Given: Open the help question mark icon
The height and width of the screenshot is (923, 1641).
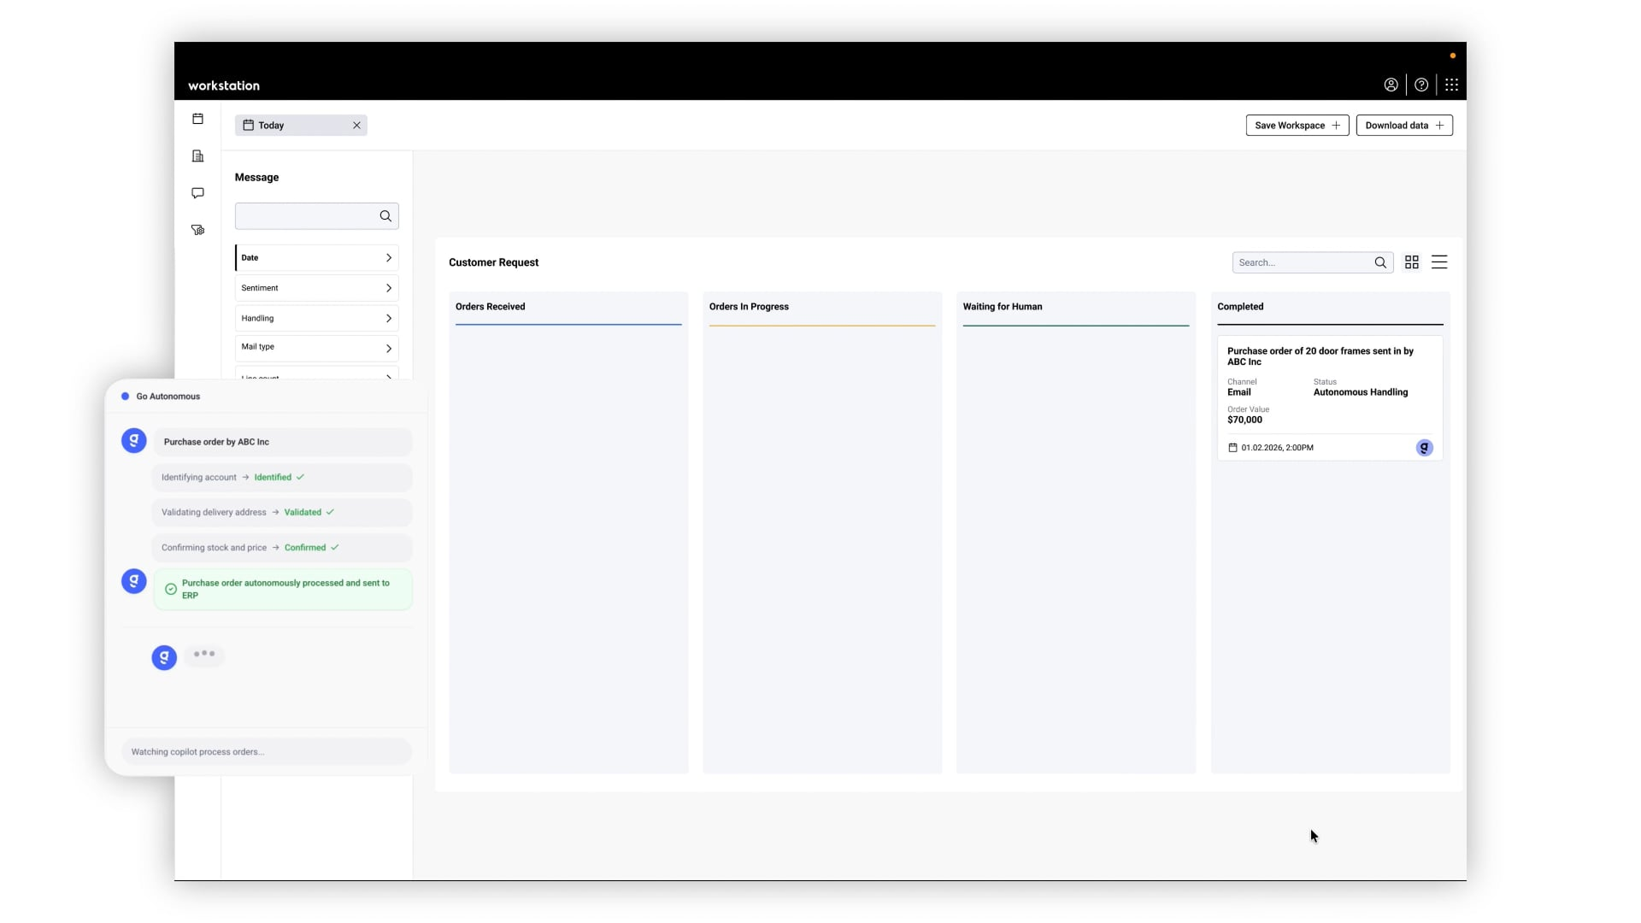Looking at the screenshot, I should (x=1421, y=85).
